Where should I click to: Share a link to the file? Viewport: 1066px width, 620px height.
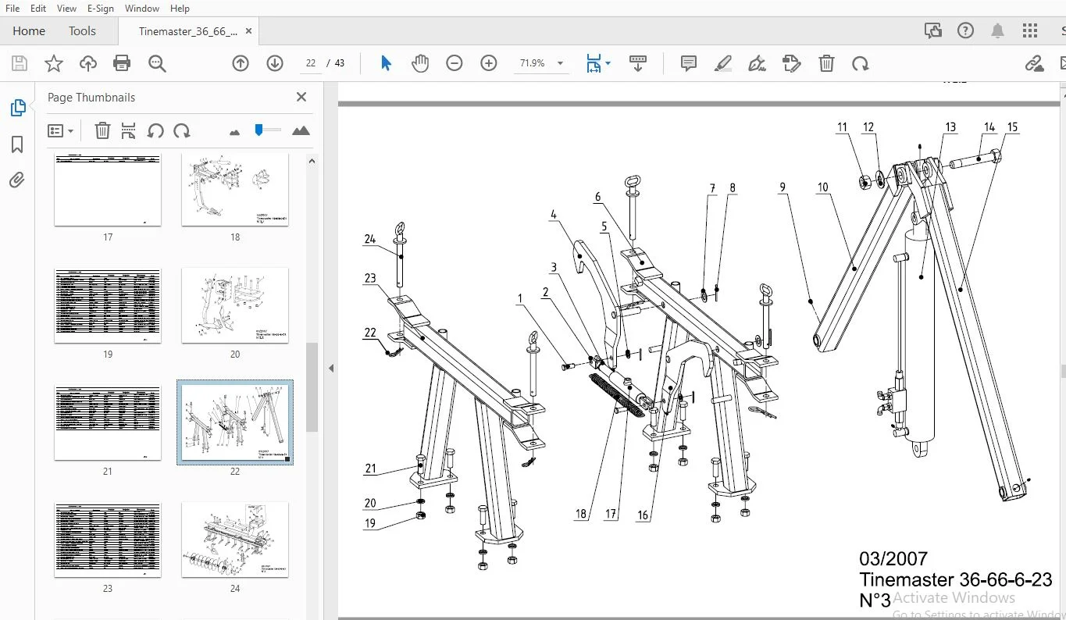pos(1034,63)
